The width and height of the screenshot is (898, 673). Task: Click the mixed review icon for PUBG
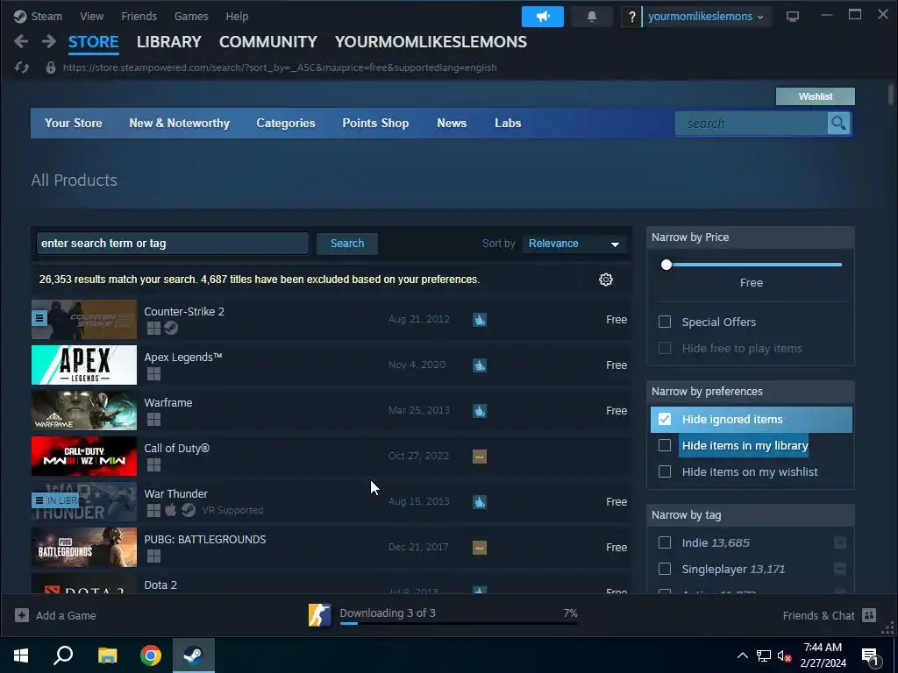tap(480, 547)
